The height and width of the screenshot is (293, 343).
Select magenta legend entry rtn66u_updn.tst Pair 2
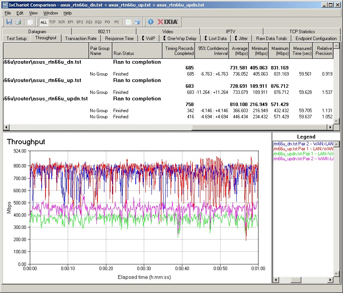[x=303, y=159]
